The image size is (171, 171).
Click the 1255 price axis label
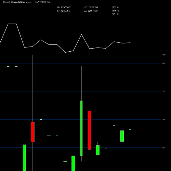pyautogui.click(x=163, y=148)
